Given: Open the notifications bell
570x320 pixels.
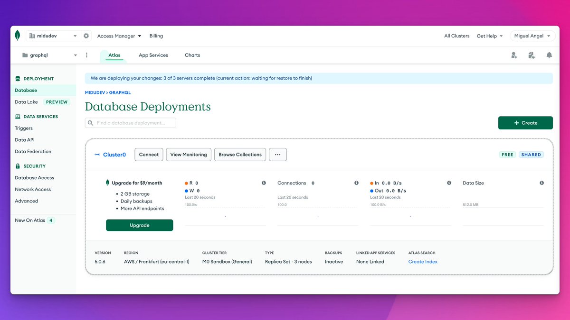Looking at the screenshot, I should click(x=549, y=55).
